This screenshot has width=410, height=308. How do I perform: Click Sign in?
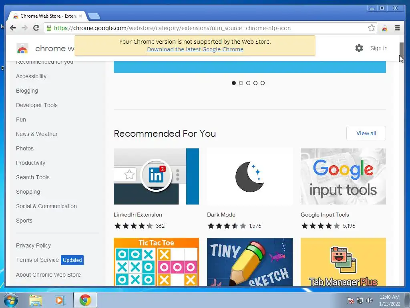pyautogui.click(x=379, y=48)
